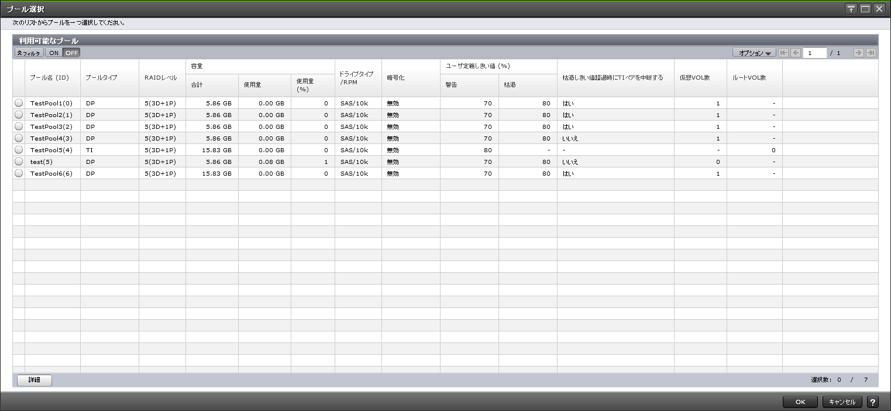891x411 pixels.
Task: Confirm selection with the OK button
Action: click(800, 402)
